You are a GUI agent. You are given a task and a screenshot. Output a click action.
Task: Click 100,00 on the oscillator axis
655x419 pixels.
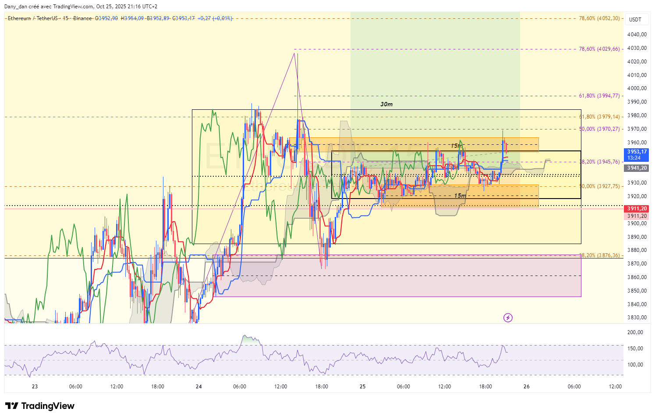(x=635, y=365)
